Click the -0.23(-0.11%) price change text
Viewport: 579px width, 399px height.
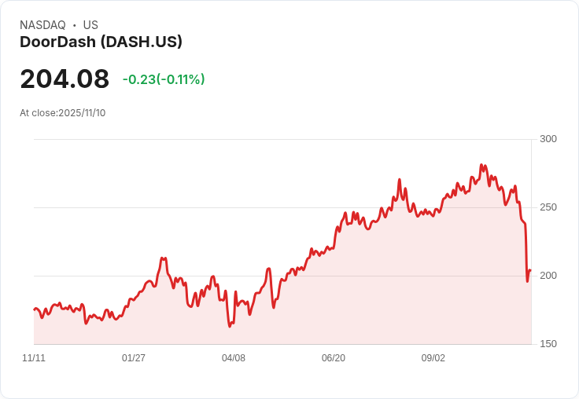164,79
